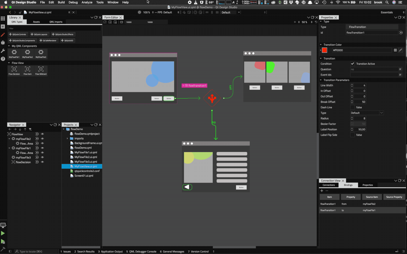Toggle visibility of myFlowFile3 in Navigator

point(42,157)
